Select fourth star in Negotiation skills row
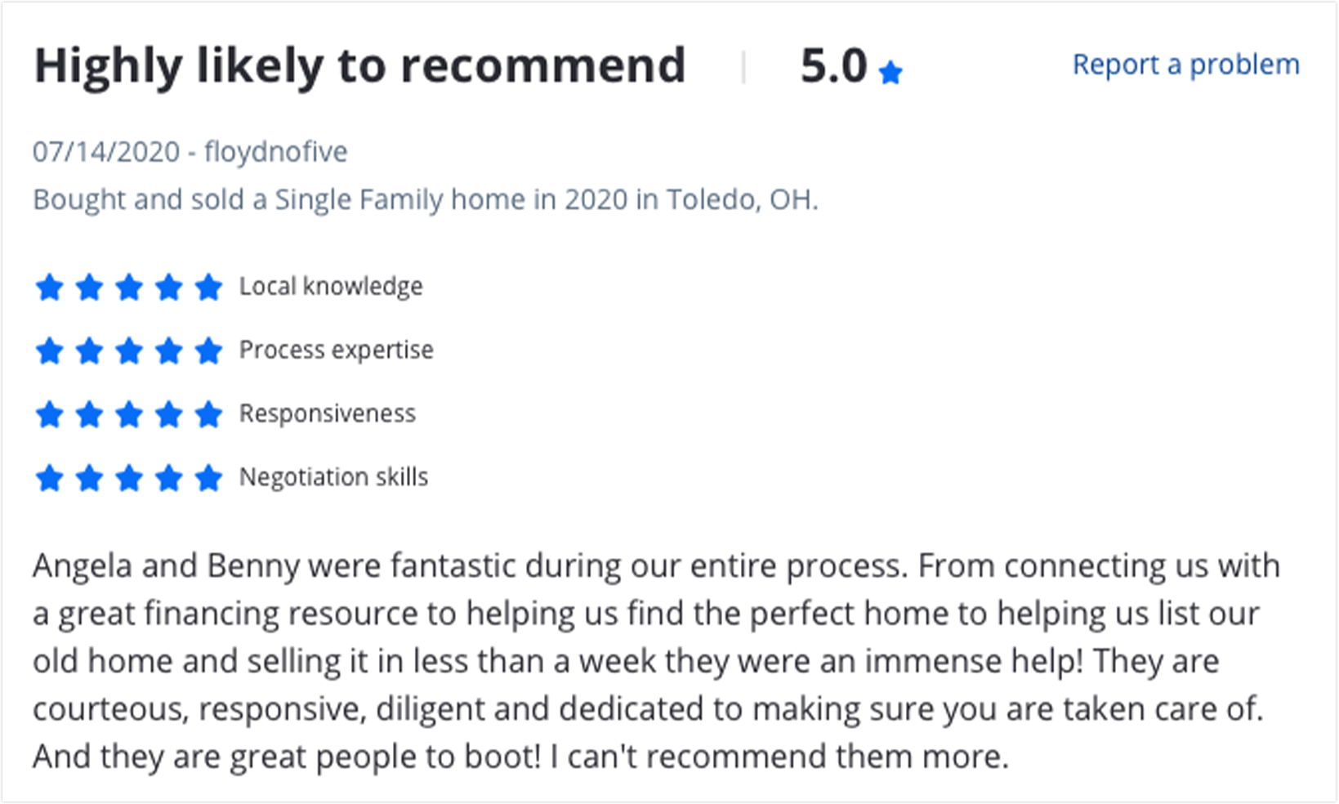Screen dimensions: 1339x804 click(169, 477)
